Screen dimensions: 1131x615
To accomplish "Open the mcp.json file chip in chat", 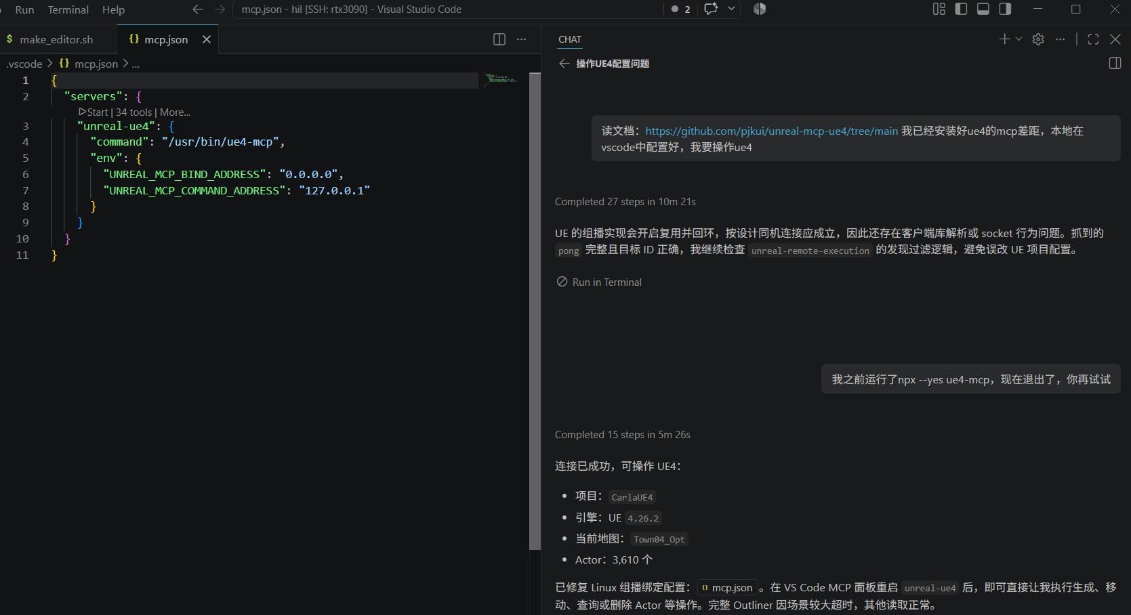I will tap(726, 588).
